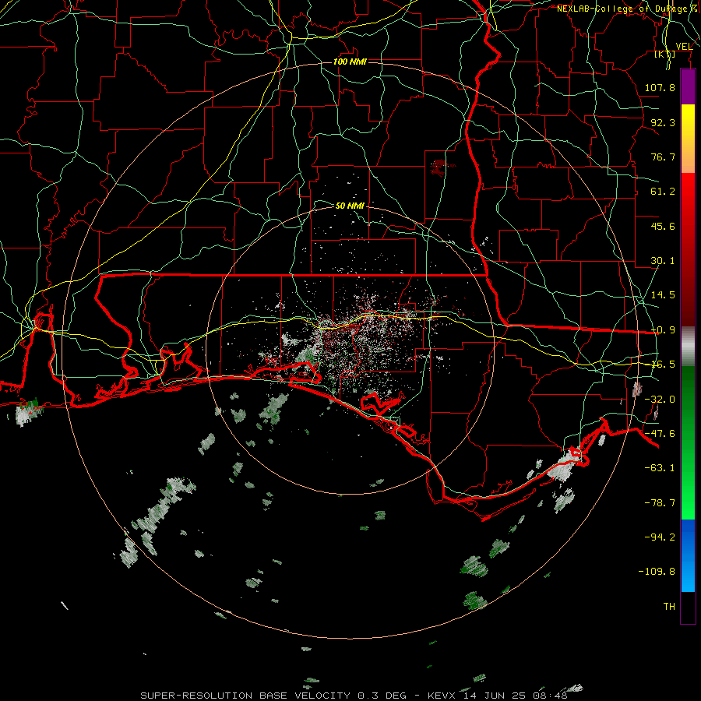The width and height of the screenshot is (701, 701).
Task: Click the 76.7 velocity scale value
Action: 663,157
